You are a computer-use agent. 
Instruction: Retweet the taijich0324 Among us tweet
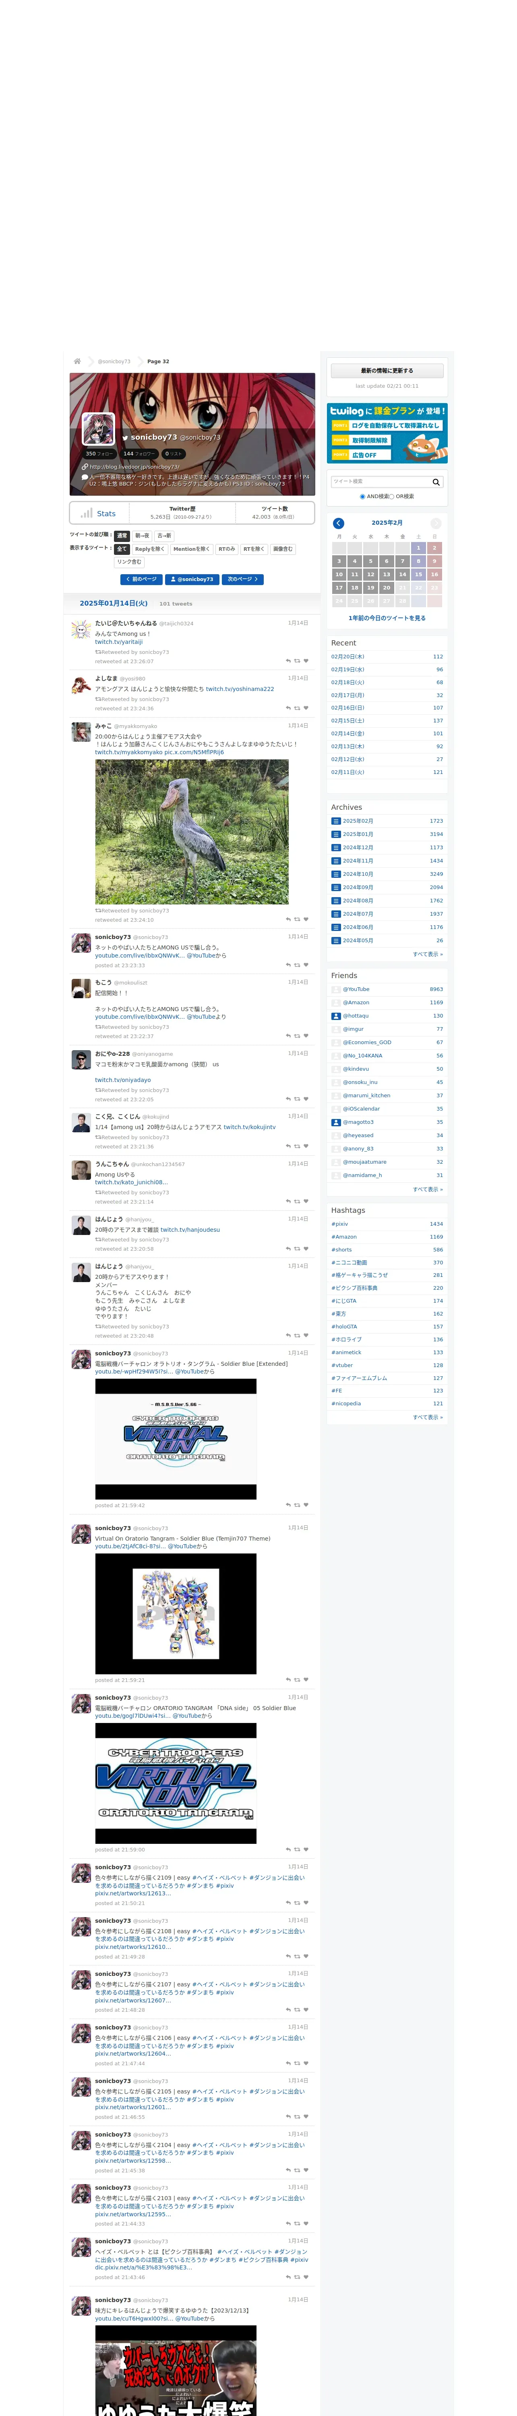(298, 661)
